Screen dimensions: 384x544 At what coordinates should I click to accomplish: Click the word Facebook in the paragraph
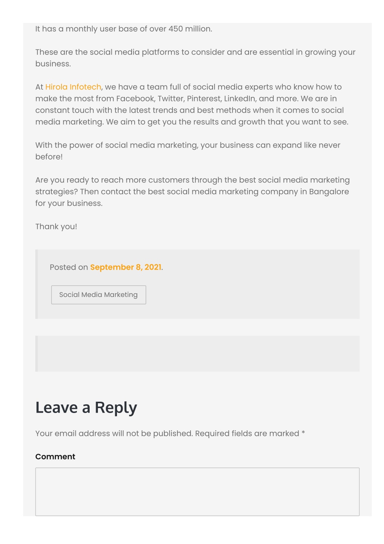click(135, 99)
